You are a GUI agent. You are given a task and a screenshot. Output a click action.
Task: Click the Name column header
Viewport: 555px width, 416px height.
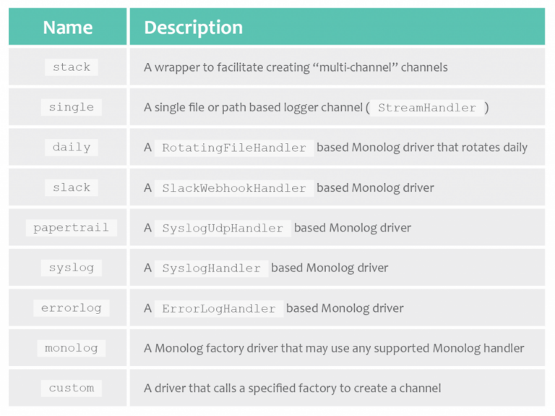click(68, 27)
